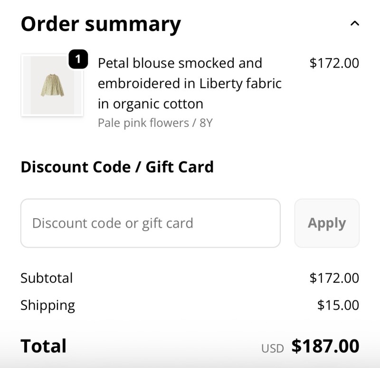This screenshot has width=380, height=368.
Task: Collapse the Order summary chevron
Action: [354, 23]
